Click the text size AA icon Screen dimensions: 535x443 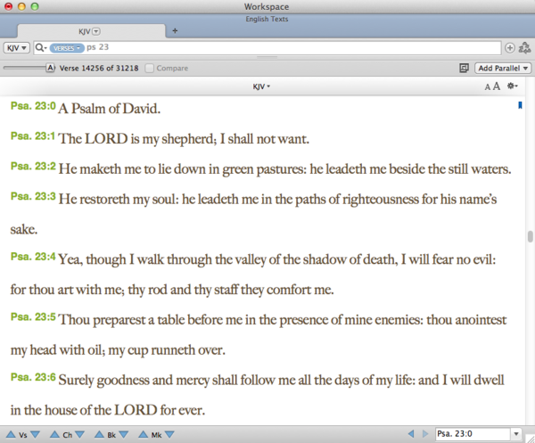click(492, 86)
